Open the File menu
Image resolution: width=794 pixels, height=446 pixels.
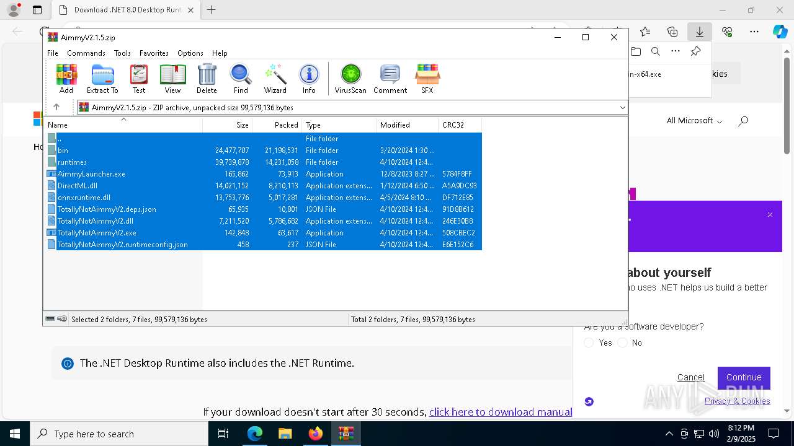click(x=53, y=53)
